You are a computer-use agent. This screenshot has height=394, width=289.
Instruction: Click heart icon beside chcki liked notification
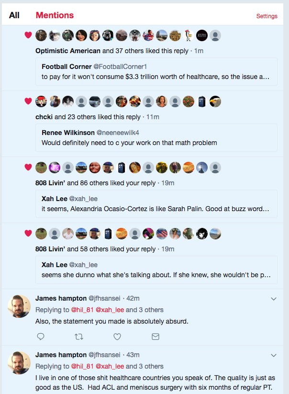click(x=28, y=101)
